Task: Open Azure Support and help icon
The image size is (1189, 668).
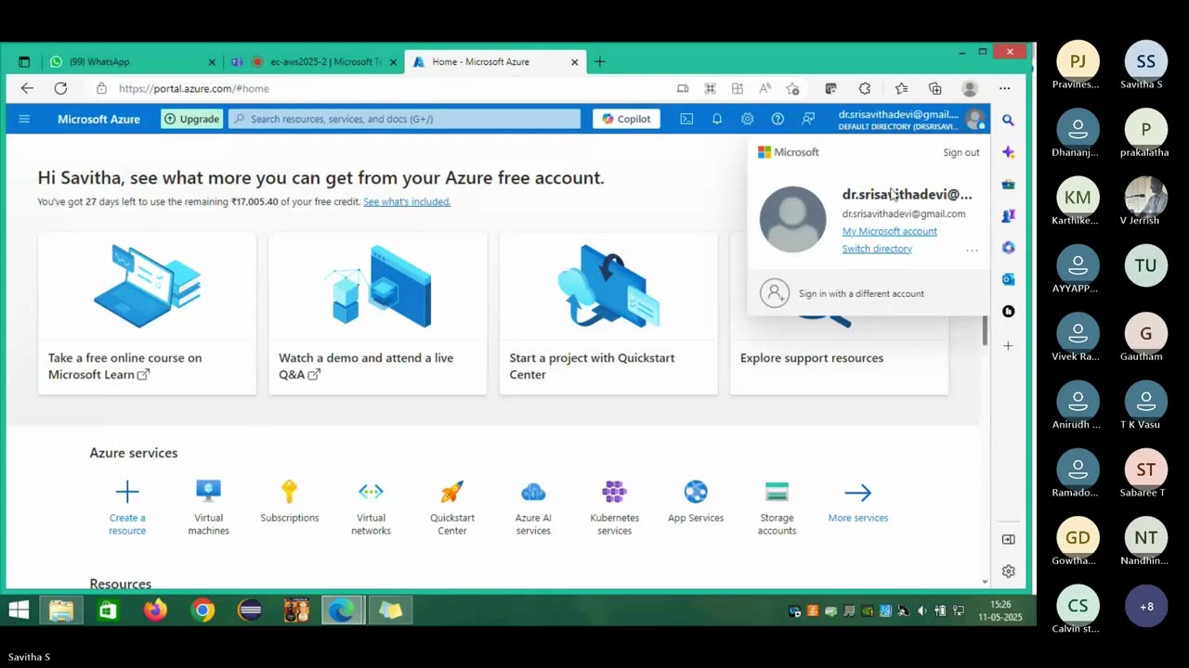Action: [777, 119]
